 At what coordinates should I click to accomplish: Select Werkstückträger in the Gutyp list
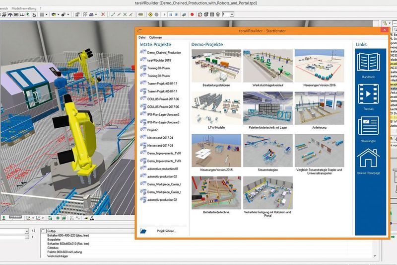58,256
